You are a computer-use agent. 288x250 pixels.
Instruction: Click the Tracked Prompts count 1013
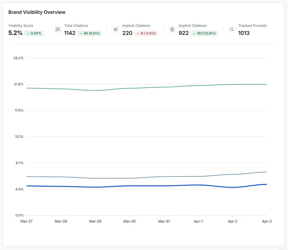pos(244,33)
